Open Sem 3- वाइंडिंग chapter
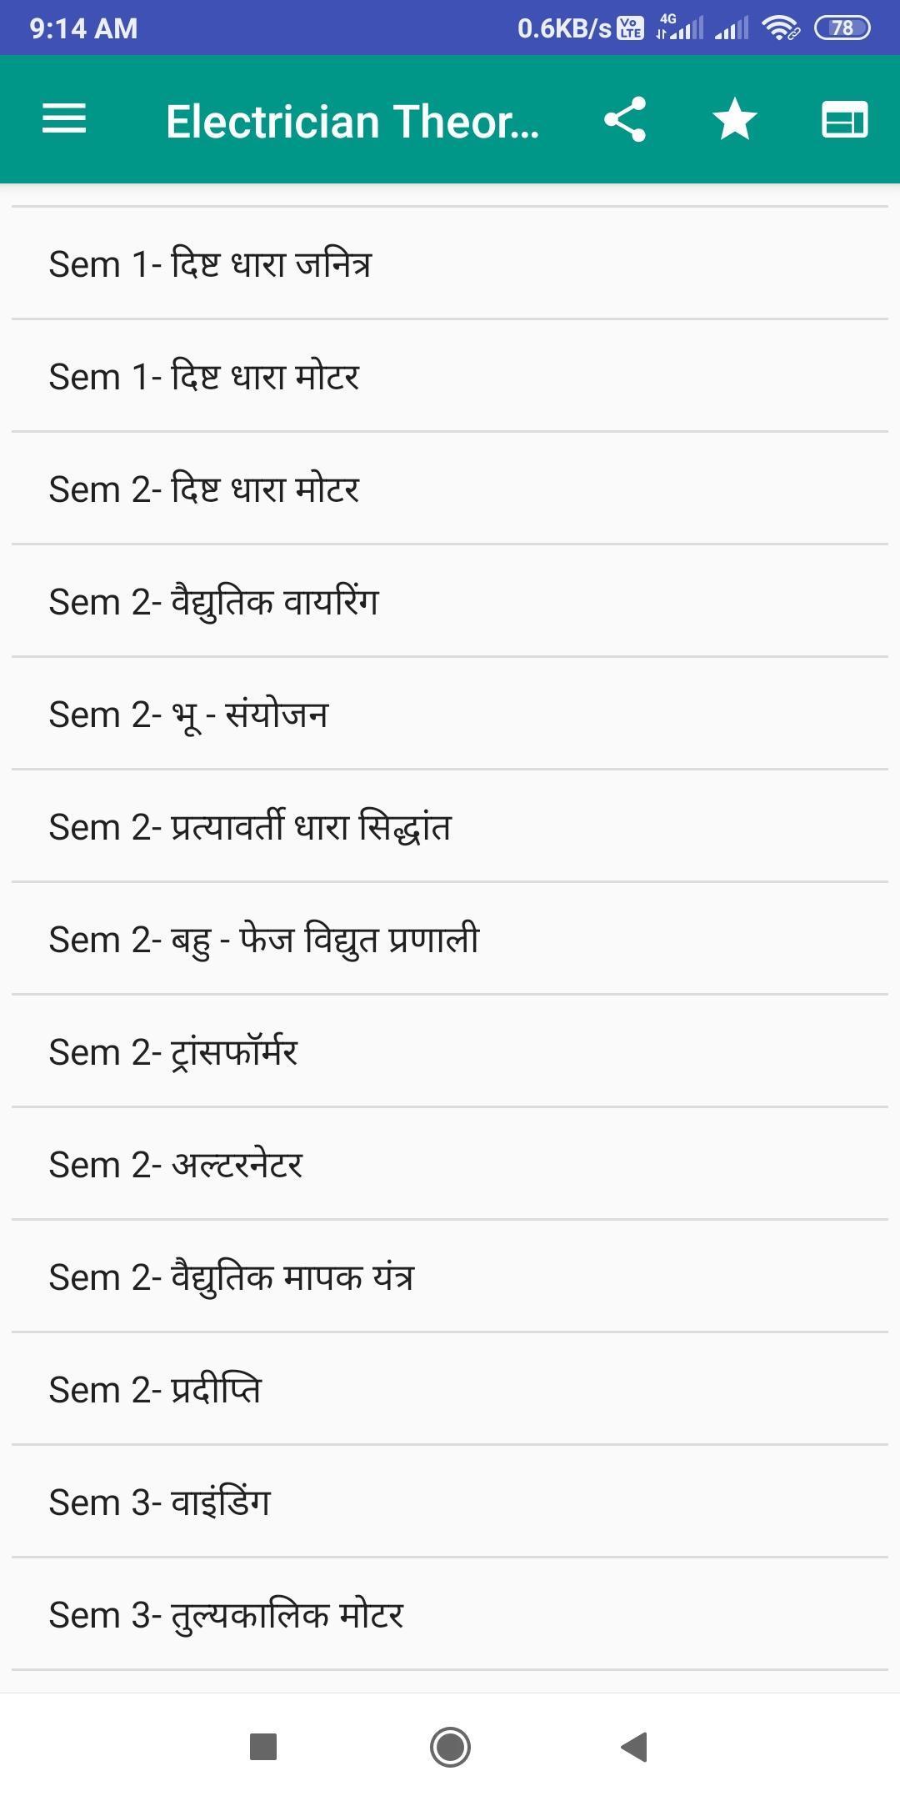This screenshot has height=1801, width=900. tap(450, 1503)
